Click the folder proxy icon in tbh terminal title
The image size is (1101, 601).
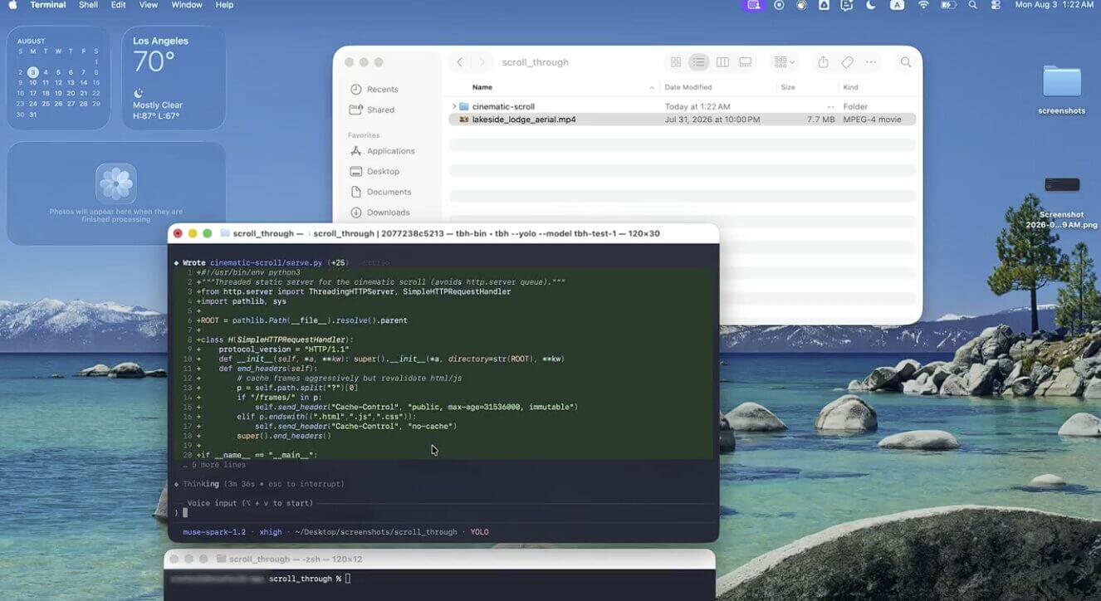point(225,233)
